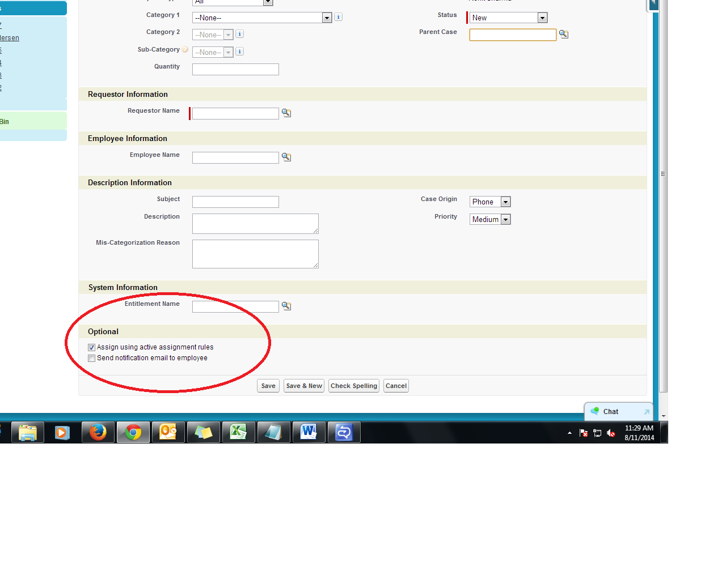
Task: Click into the Description text area
Action: pyautogui.click(x=255, y=224)
